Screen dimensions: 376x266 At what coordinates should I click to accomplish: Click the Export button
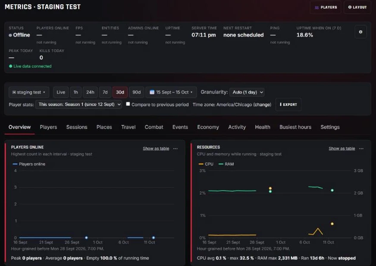point(288,105)
